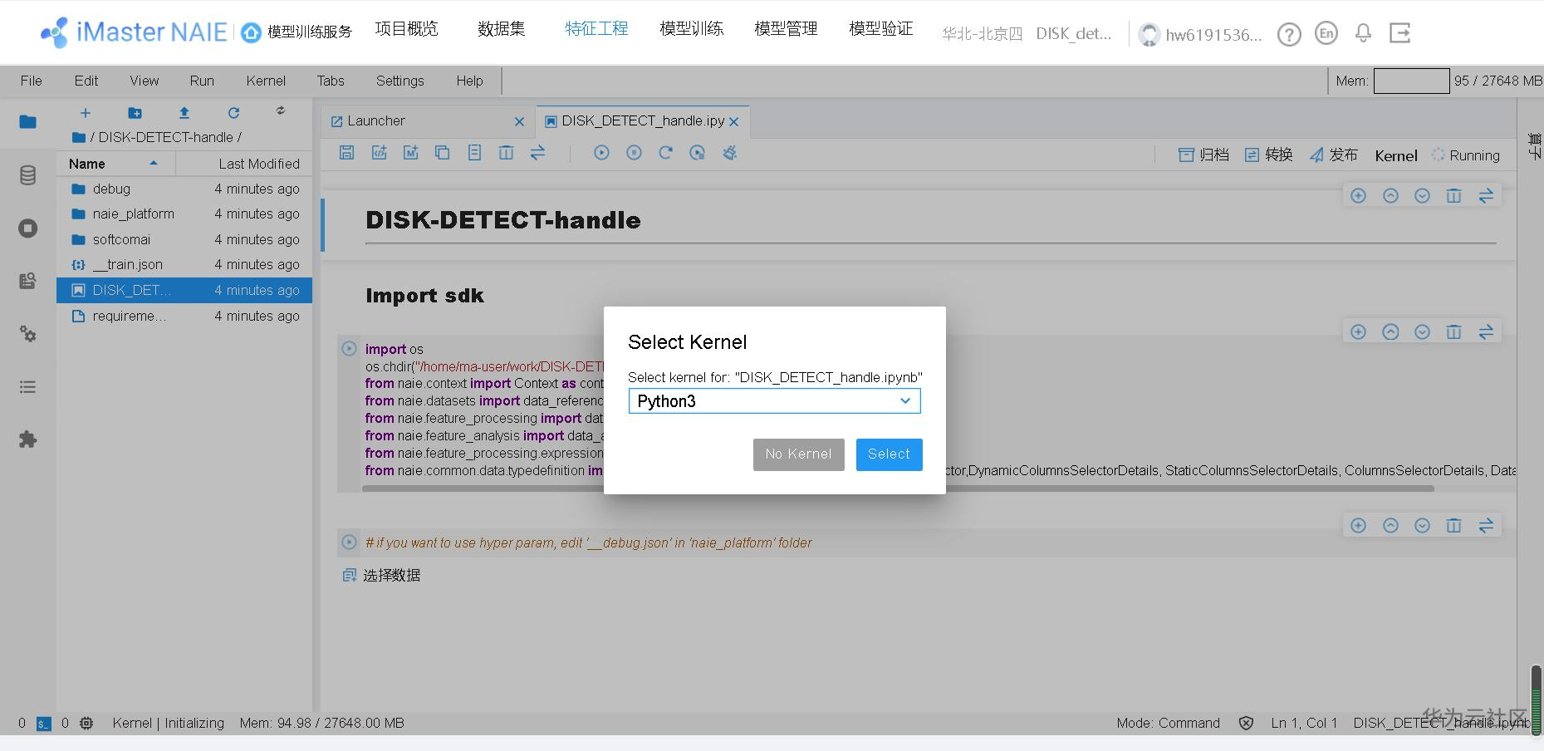Open the Kernel menu
1544x751 pixels.
click(x=266, y=81)
